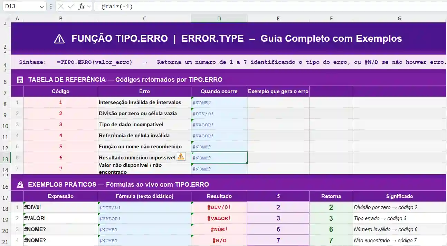Screen dimensions: 447x246
Task: Select 'Não encontrado → código 7' cell
Action: [400, 240]
